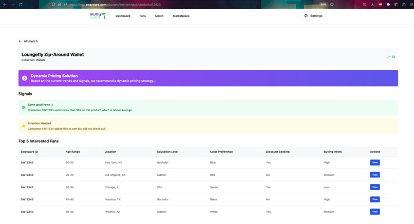Click the Color Preference column header
Image resolution: width=414 pixels, height=224 pixels.
(x=221, y=152)
